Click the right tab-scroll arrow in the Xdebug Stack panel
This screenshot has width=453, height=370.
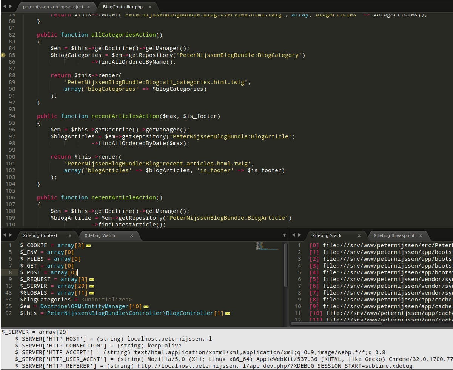click(x=300, y=235)
